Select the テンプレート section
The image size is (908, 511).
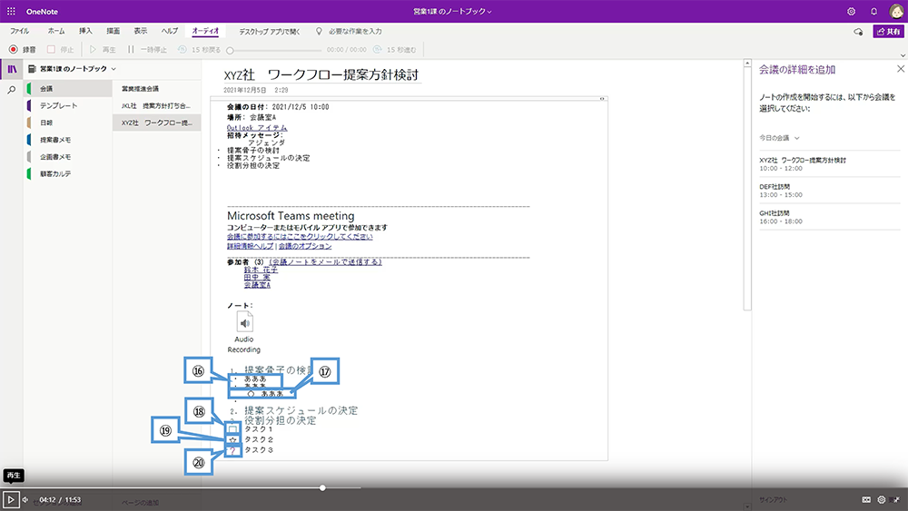coord(68,106)
